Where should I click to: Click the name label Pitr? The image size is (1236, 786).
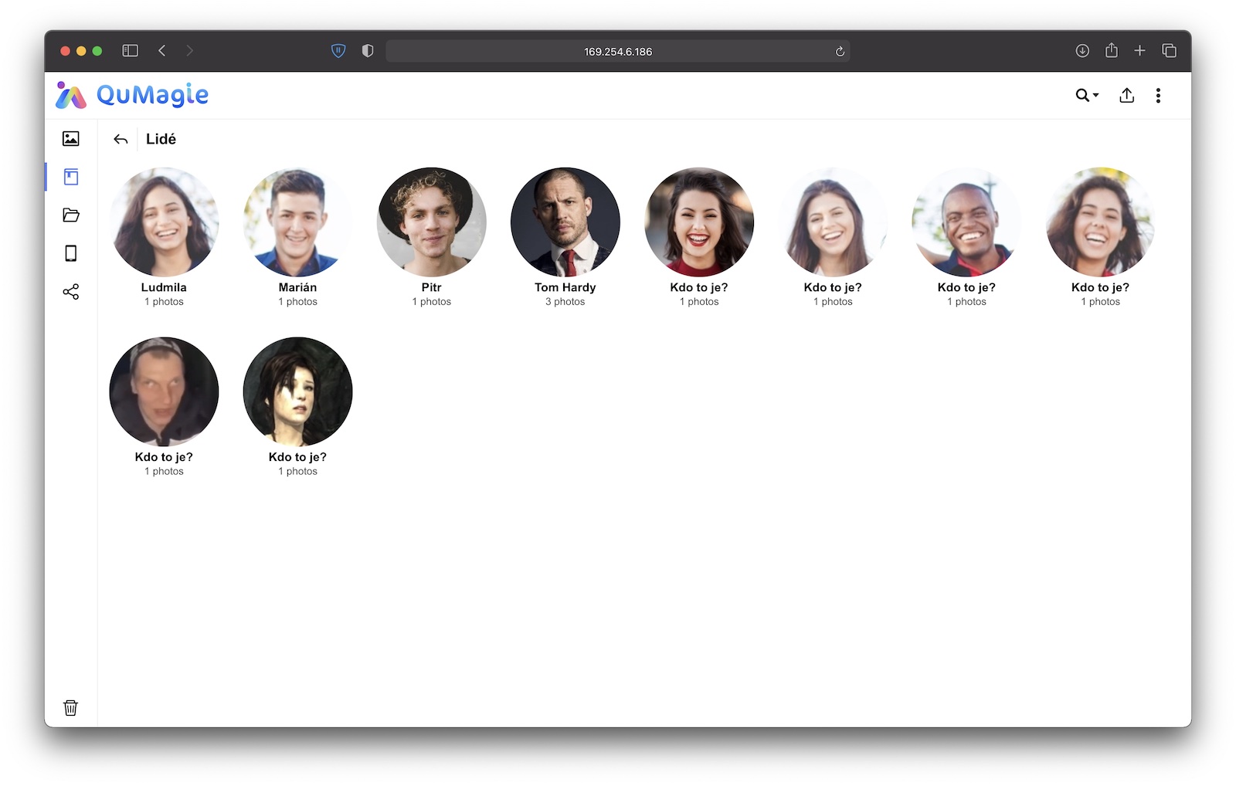(x=431, y=287)
